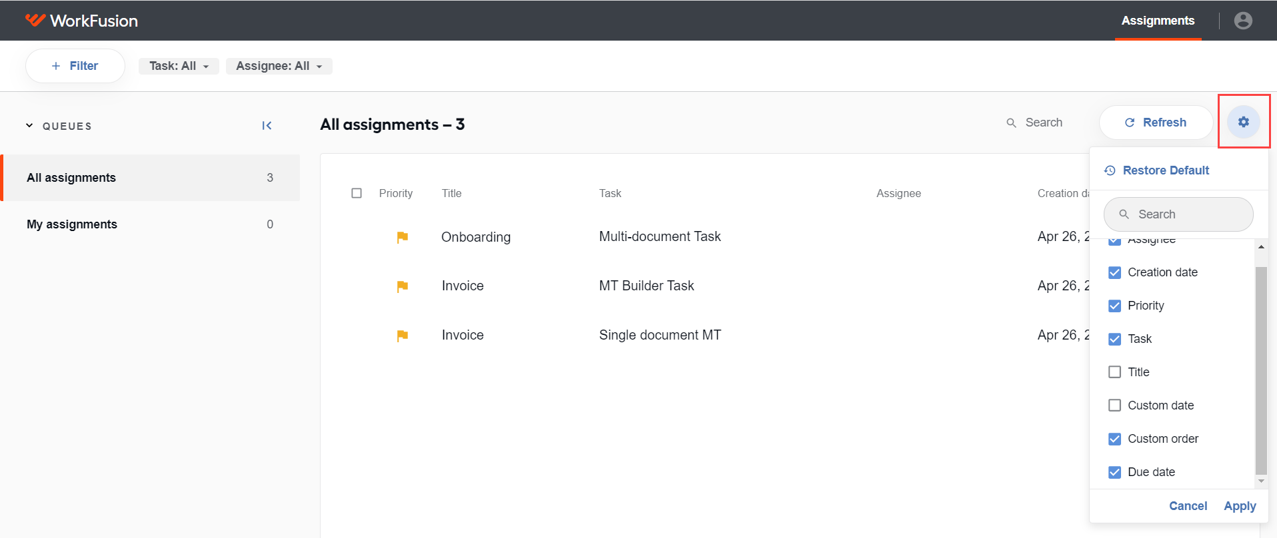The image size is (1277, 538).
Task: Click Restore Default link
Action: point(1166,170)
